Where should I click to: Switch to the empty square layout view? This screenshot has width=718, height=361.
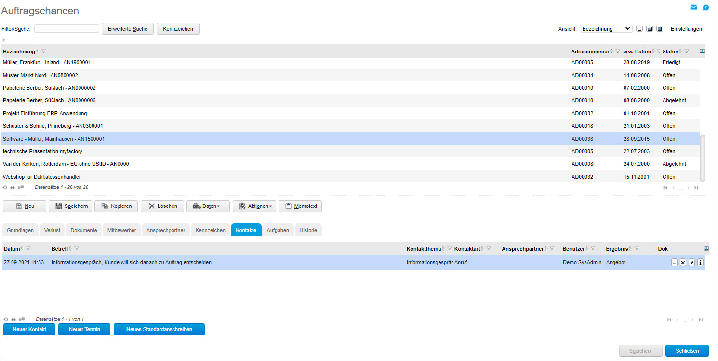point(639,29)
